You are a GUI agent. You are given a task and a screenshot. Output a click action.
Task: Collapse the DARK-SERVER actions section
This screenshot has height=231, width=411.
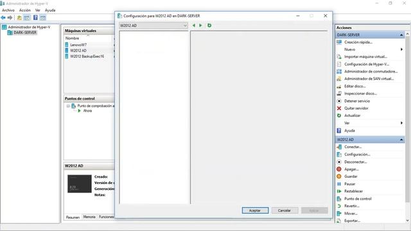[x=401, y=35]
